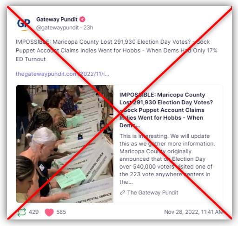Open the bold link card headline
This screenshot has height=226, width=238.
pos(166,110)
